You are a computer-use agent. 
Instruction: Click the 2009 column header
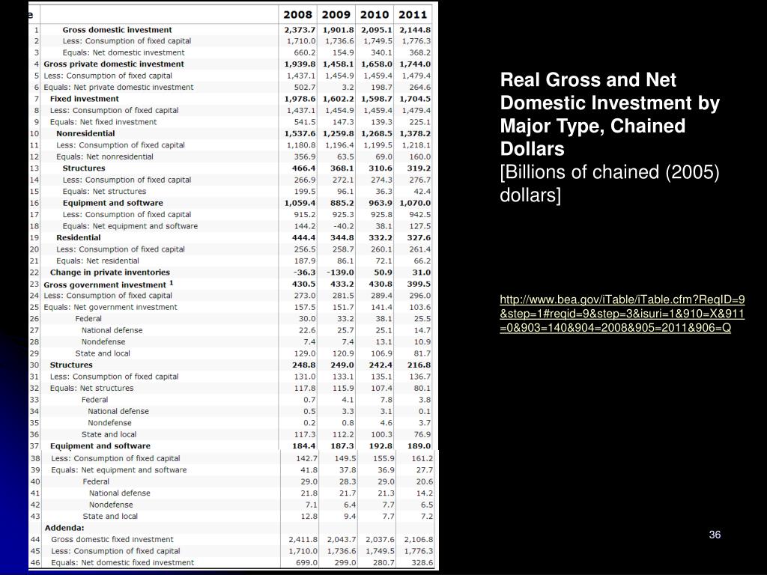[x=336, y=15]
